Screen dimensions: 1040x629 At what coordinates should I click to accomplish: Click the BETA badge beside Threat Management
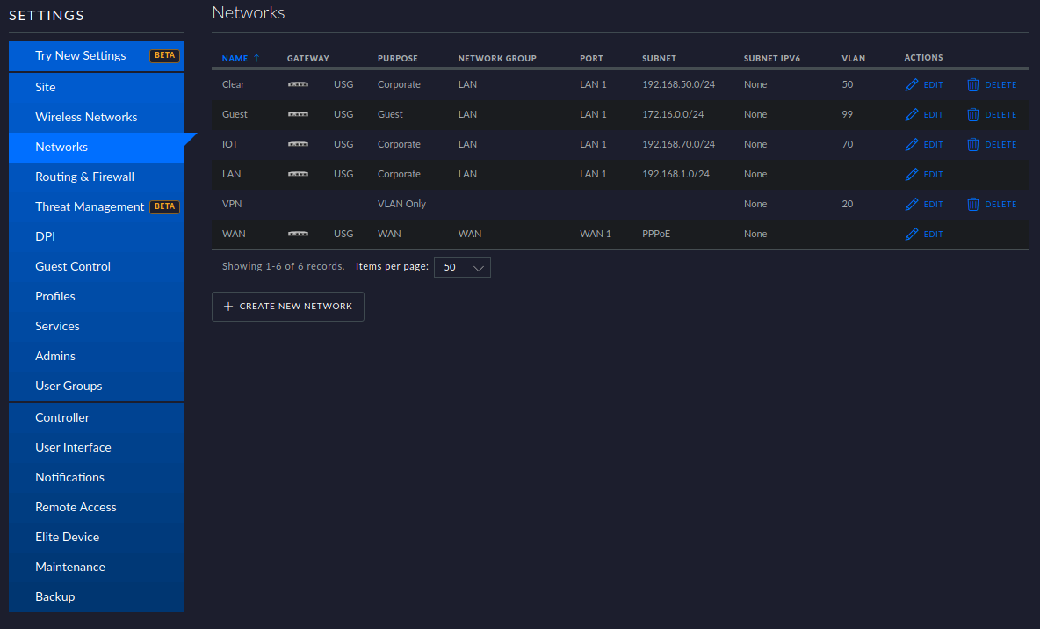point(164,207)
